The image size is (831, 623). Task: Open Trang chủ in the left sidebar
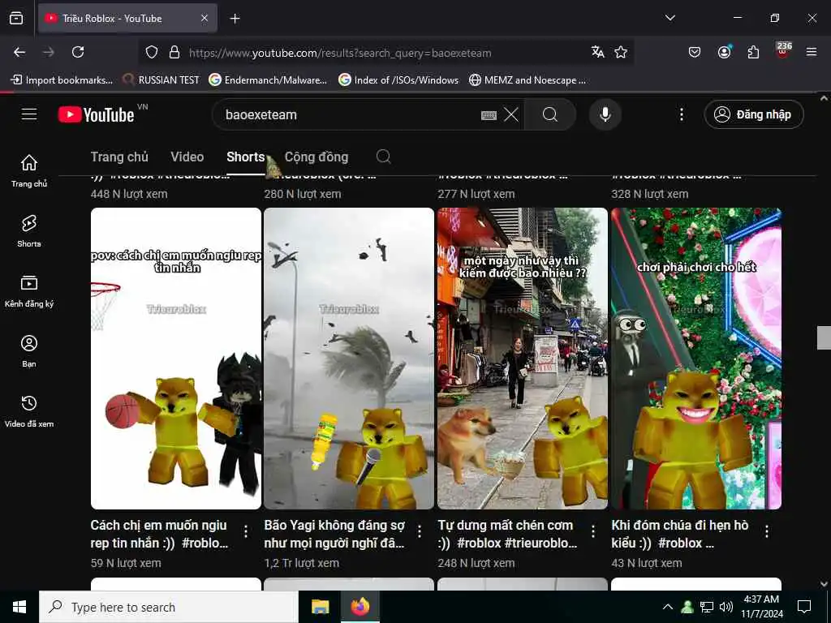[x=29, y=170]
